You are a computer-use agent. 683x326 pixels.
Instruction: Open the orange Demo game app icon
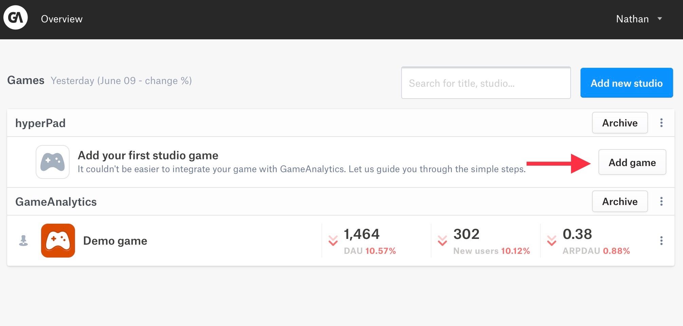[x=58, y=241]
